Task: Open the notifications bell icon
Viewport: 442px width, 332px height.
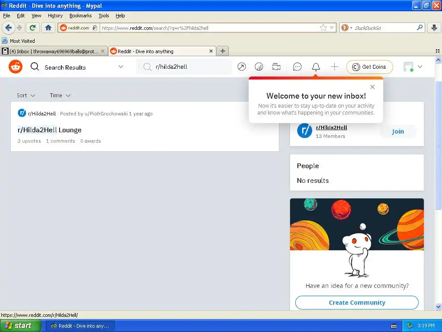Action: (316, 67)
